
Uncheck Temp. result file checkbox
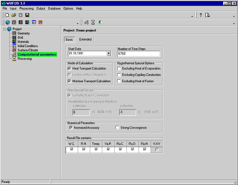[x=96, y=150]
